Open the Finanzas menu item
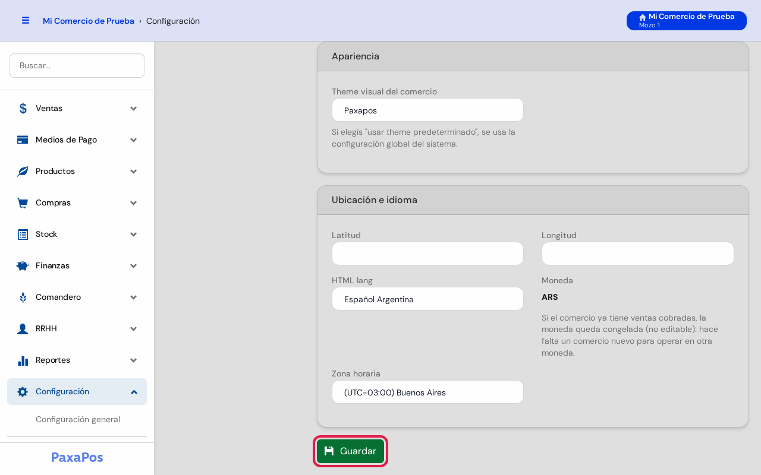Image resolution: width=761 pixels, height=475 pixels. 77,266
